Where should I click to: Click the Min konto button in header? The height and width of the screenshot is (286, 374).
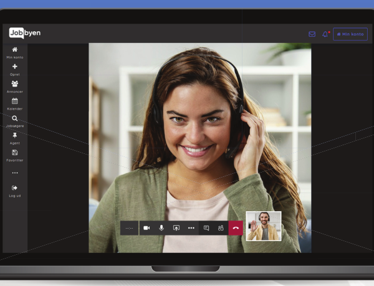tap(350, 34)
